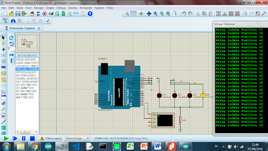Save the project with the floppy disk icon
Viewport: 268px width, 151px height.
18,13
